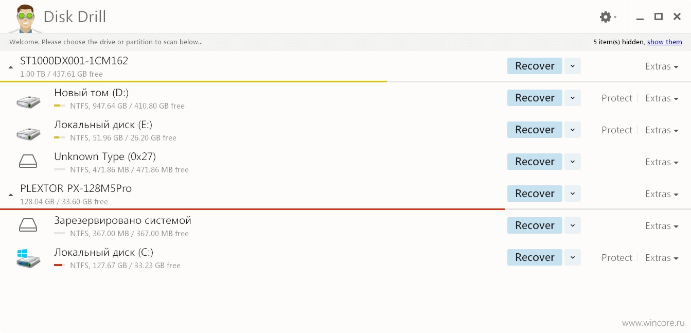The height and width of the screenshot is (333, 691).
Task: Click partition icon for Зарезервировано системой
Action: point(28,225)
